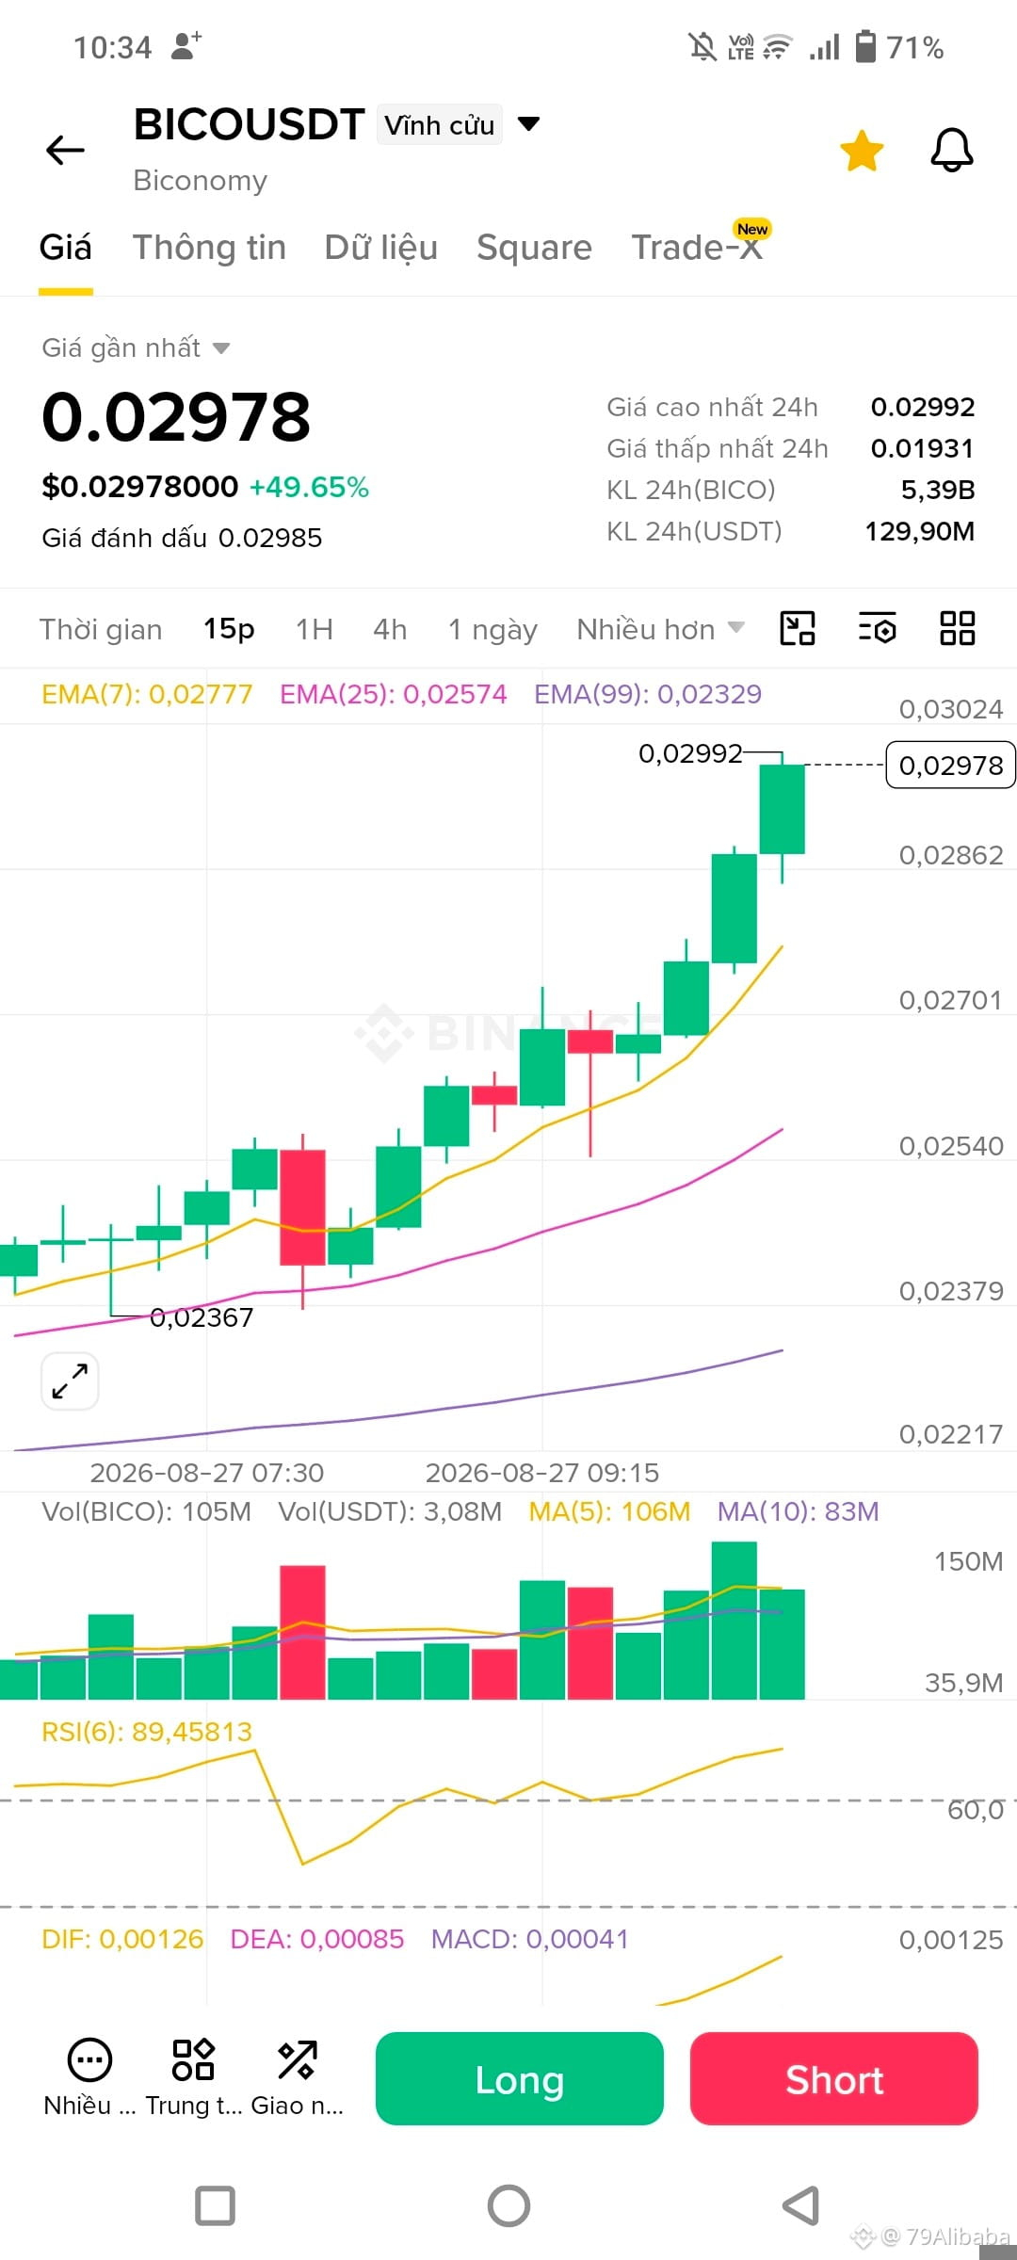Select the 4h timeframe

pyautogui.click(x=390, y=629)
